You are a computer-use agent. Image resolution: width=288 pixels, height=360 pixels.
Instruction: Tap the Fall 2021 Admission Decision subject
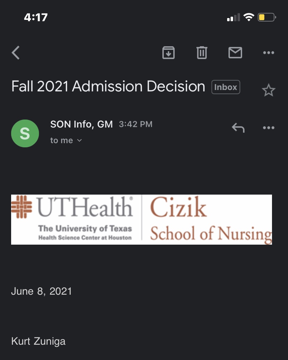tap(108, 86)
